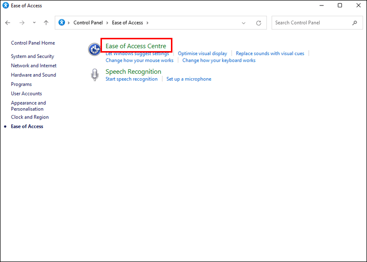Select Control Panel in breadcrumb path

(89, 23)
